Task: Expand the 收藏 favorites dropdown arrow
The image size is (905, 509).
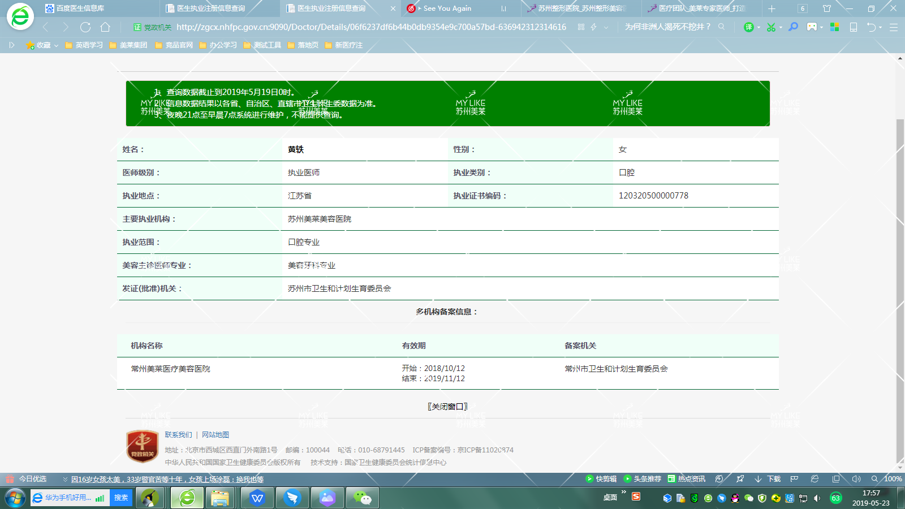Action: [56, 45]
